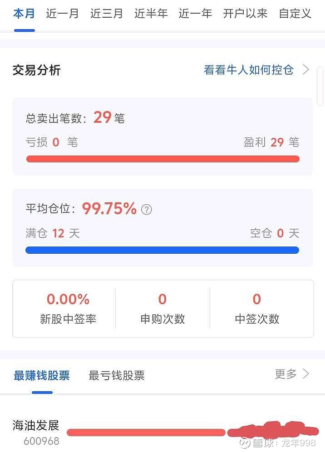Image resolution: width=325 pixels, height=453 pixels.
Task: Switch to 近三月 period tab
Action: point(107,14)
